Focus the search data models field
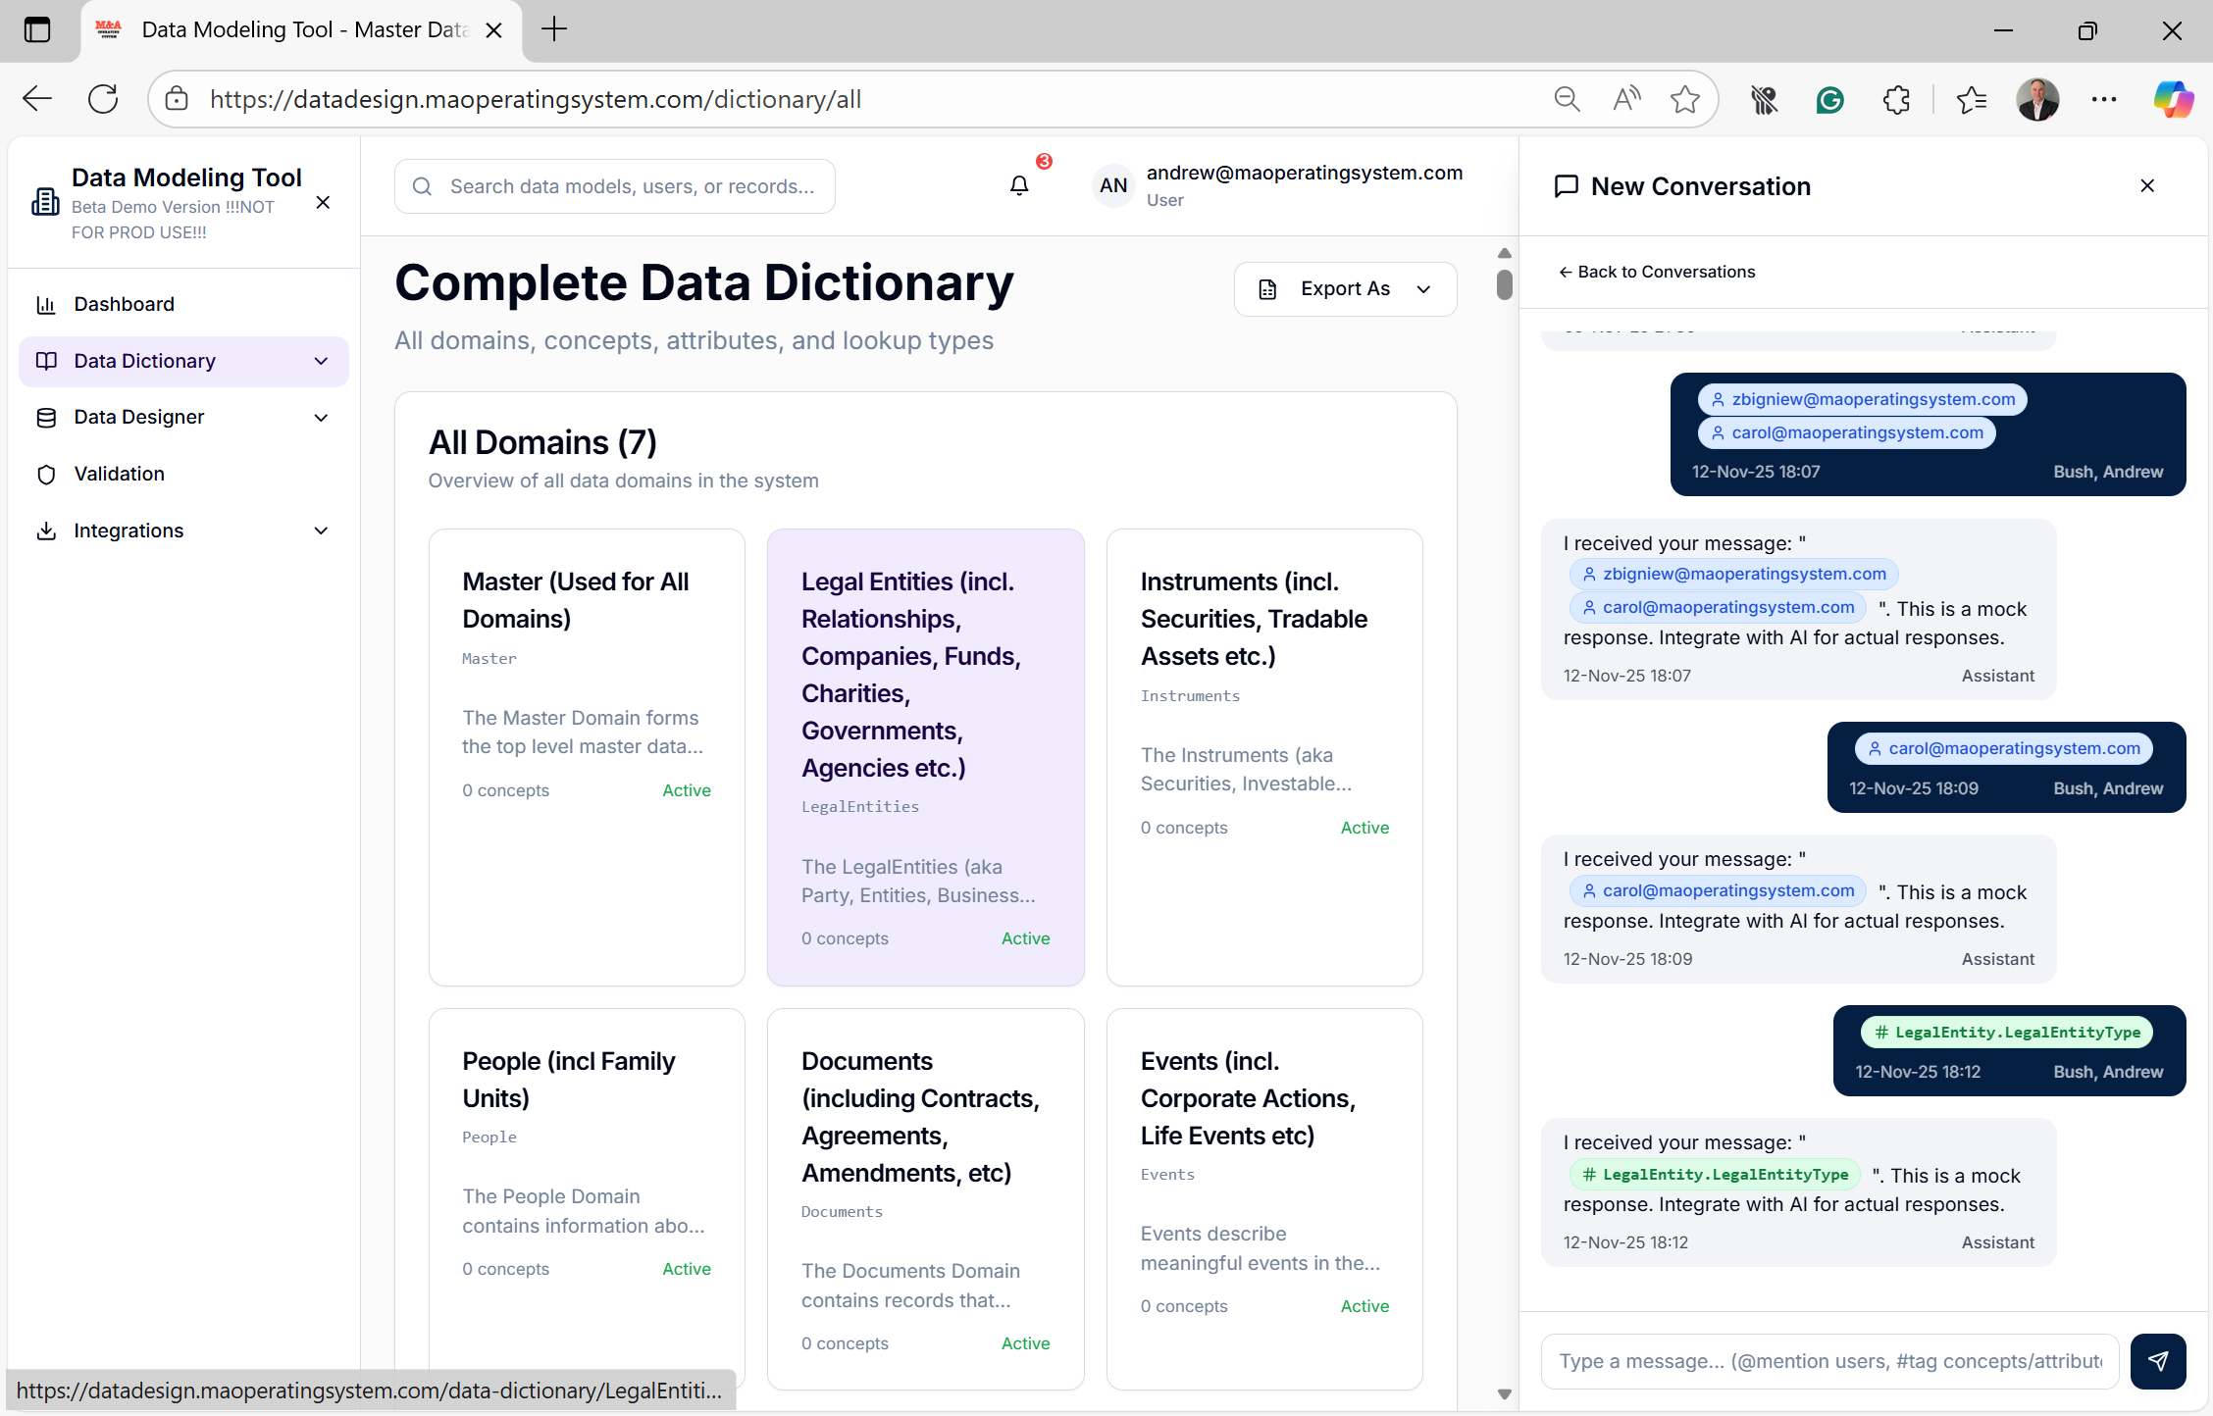The image size is (2213, 1416). click(x=631, y=186)
